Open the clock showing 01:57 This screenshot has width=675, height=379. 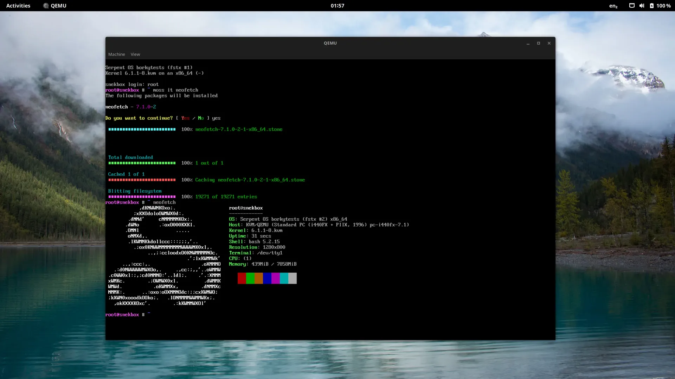[x=337, y=6]
